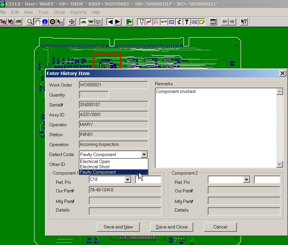
Task: Click the Serial# field
Action: tap(114, 105)
